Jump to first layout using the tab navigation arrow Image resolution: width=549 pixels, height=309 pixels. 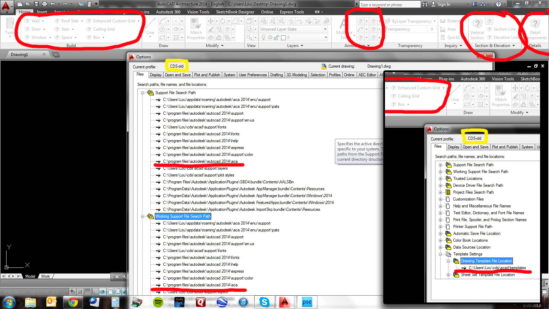(3, 276)
